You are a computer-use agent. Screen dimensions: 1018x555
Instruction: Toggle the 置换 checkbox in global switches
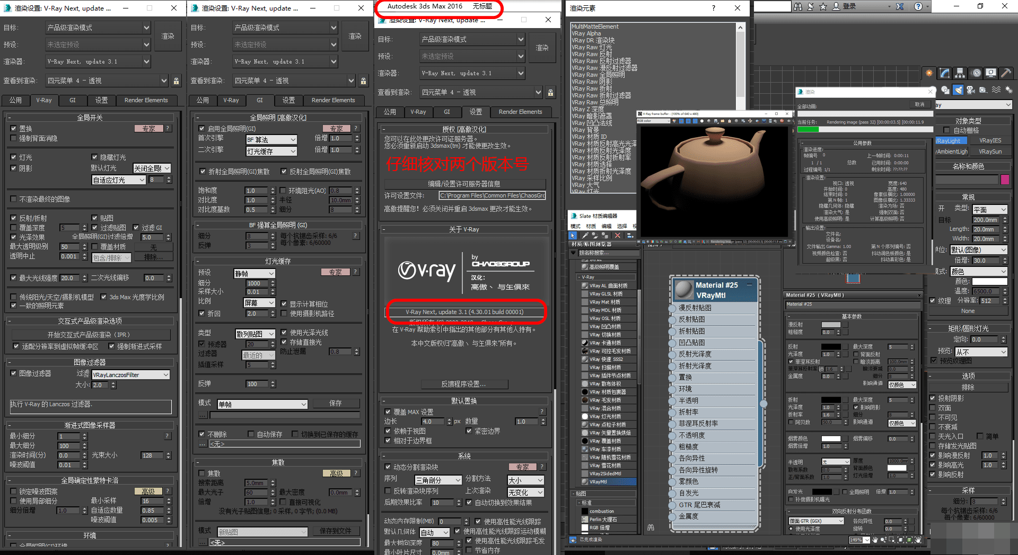13,128
